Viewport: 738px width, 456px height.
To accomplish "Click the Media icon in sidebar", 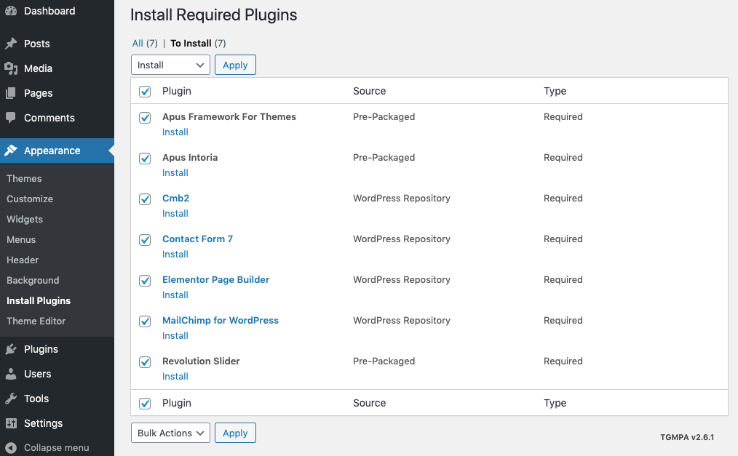I will tap(11, 68).
